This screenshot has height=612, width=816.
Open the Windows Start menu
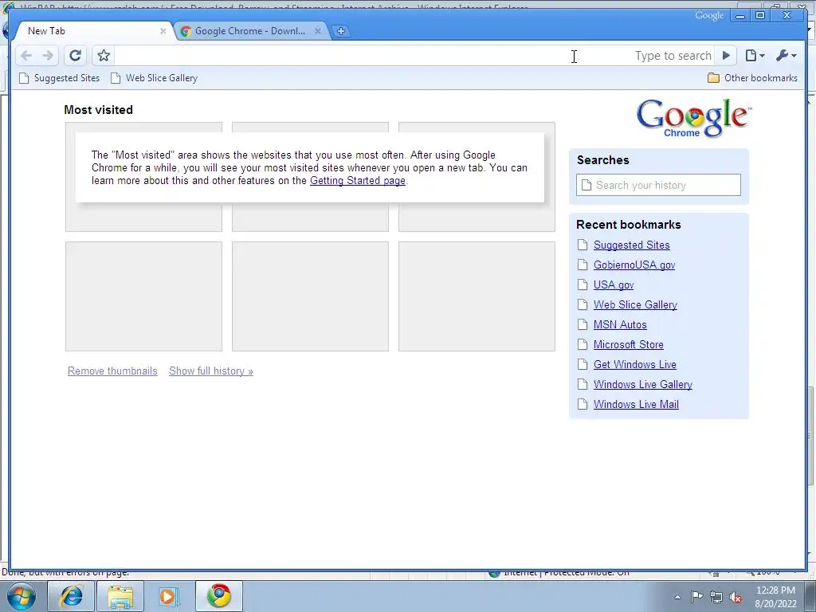21,596
